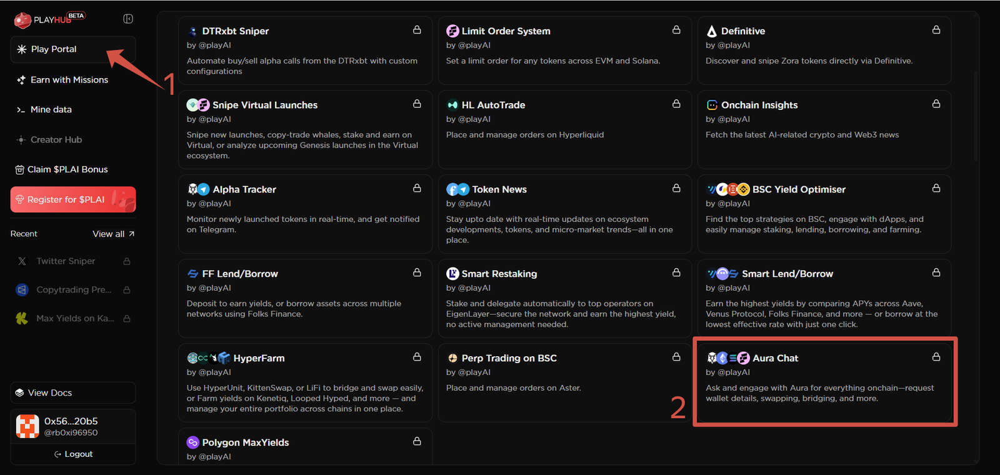Click the vertical scrollbar on the right

[976, 119]
